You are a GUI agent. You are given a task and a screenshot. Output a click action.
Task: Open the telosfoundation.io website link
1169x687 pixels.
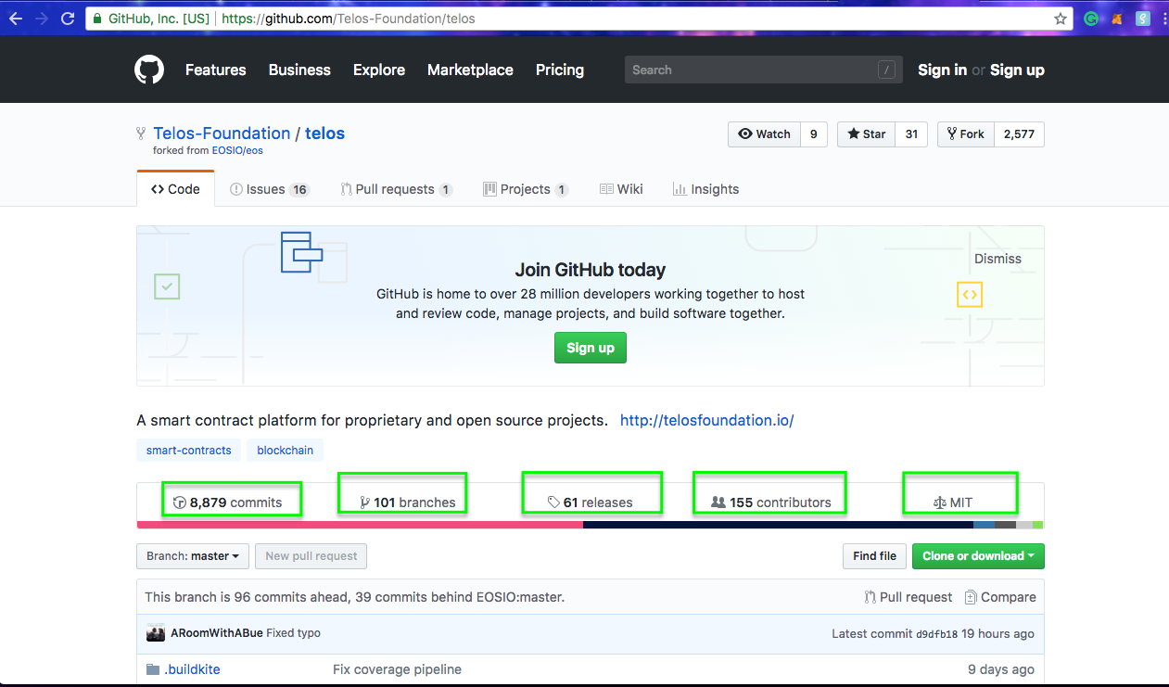(x=707, y=420)
